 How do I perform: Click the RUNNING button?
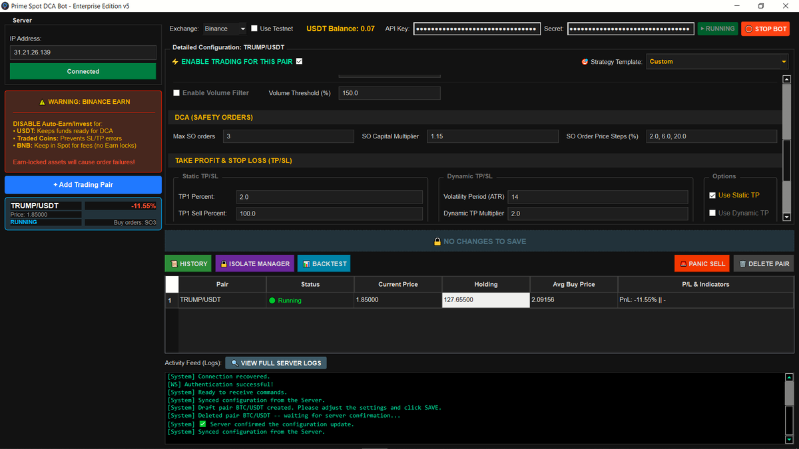coord(717,29)
